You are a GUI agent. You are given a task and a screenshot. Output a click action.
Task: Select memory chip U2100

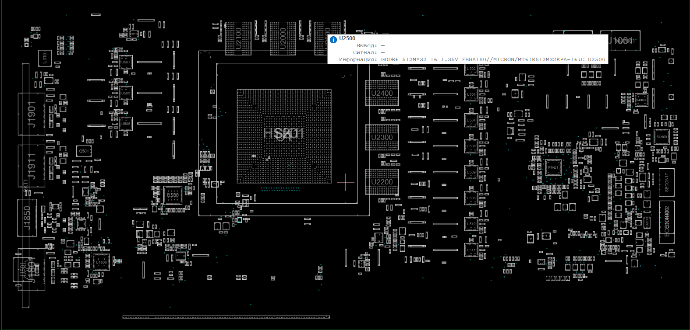pos(238,38)
